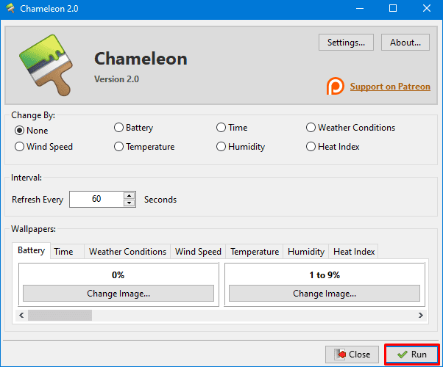Open the Heat Index wallpapers tab

pyautogui.click(x=354, y=252)
